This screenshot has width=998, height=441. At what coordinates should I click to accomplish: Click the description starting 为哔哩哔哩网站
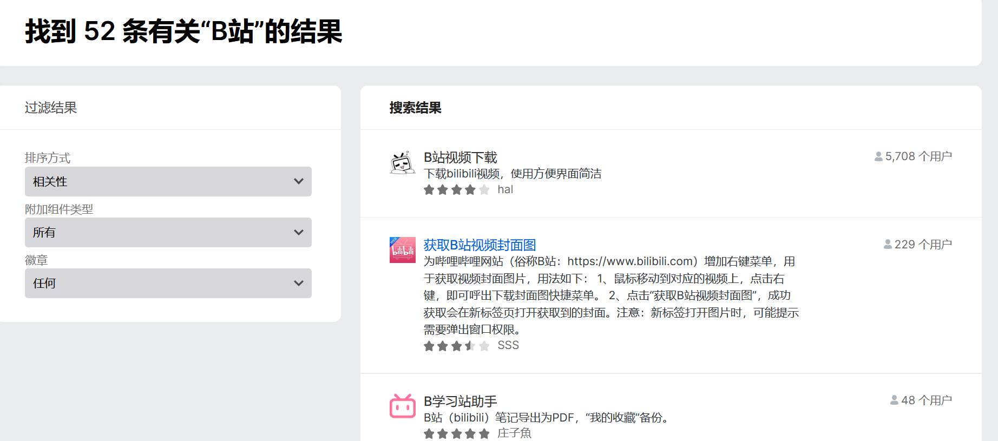pyautogui.click(x=611, y=295)
